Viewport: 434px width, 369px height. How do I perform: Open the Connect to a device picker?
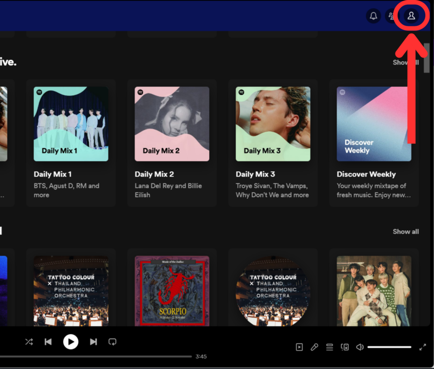coord(345,347)
